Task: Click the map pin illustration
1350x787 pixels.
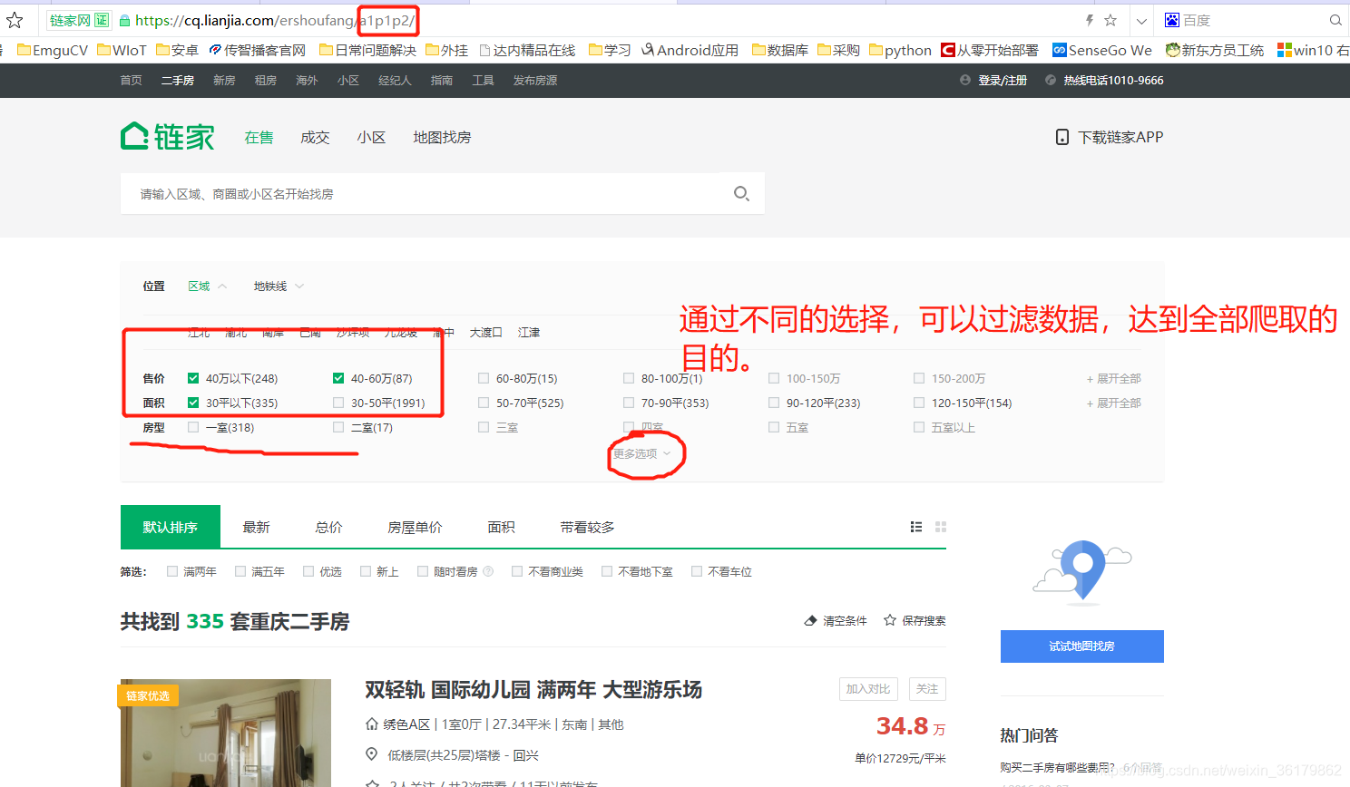Action: tap(1082, 571)
